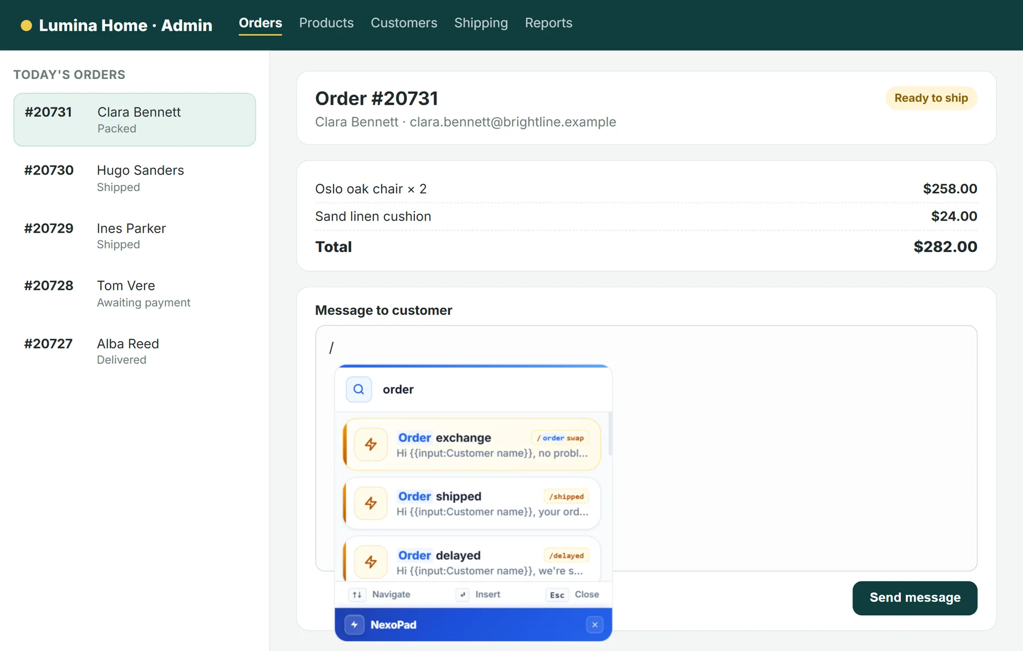Click the lightning icon beside Order delayed
Image resolution: width=1023 pixels, height=651 pixels.
click(x=371, y=562)
